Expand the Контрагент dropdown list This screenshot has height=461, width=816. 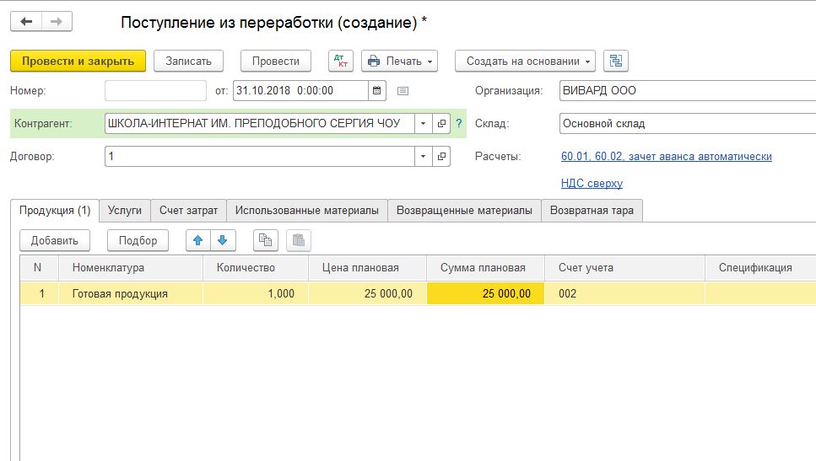[423, 124]
